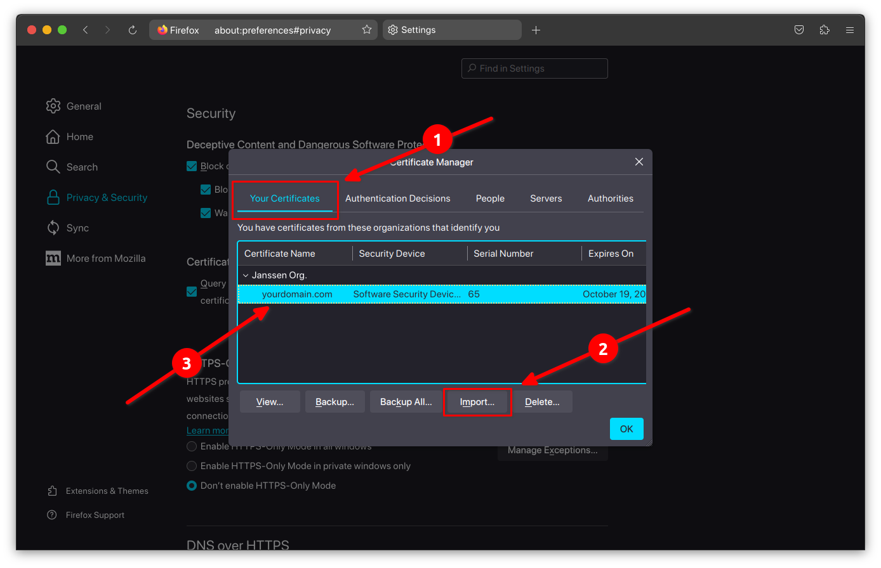Click the back navigation arrow
The width and height of the screenshot is (881, 568).
(x=86, y=30)
